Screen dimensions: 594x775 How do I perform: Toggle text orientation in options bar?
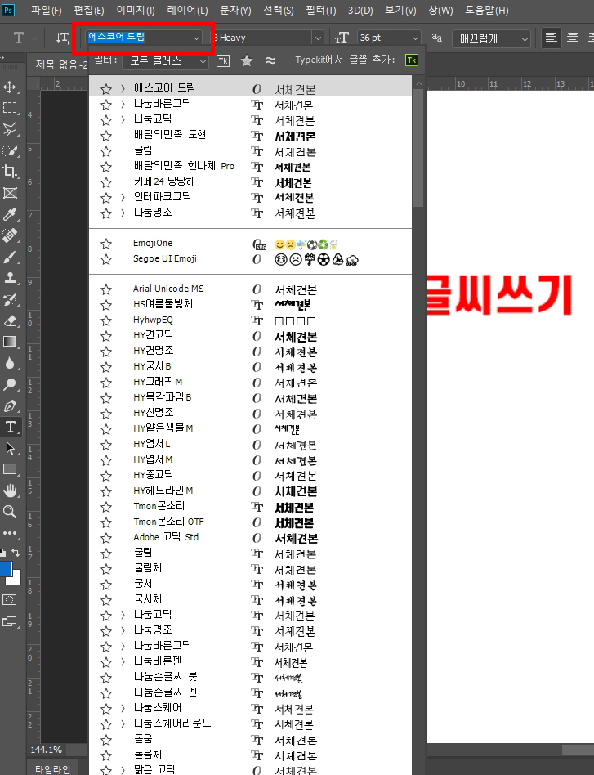[x=62, y=38]
